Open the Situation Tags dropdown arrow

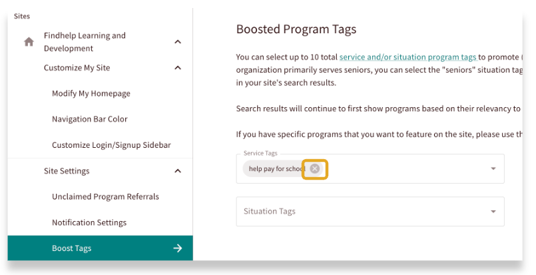click(x=493, y=212)
